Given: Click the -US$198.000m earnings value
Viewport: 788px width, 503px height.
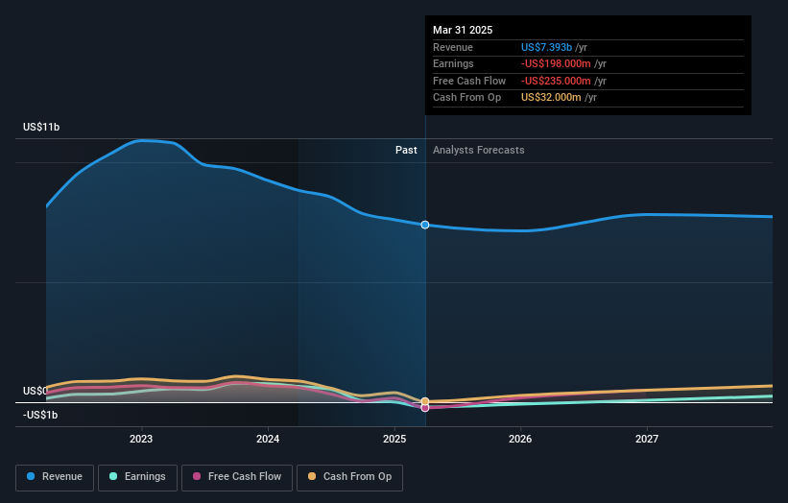Looking at the screenshot, I should pos(556,63).
